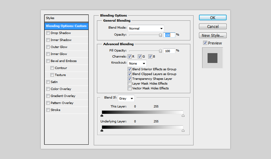Image resolution: width=271 pixels, height=159 pixels.
Task: Click the black handle under Underlying Layer
Action: pyautogui.click(x=102, y=130)
